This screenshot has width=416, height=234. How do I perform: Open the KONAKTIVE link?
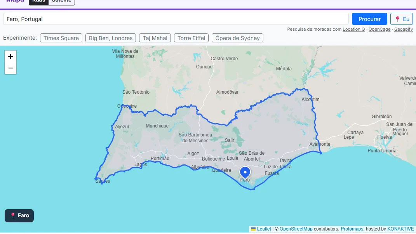(x=400, y=229)
